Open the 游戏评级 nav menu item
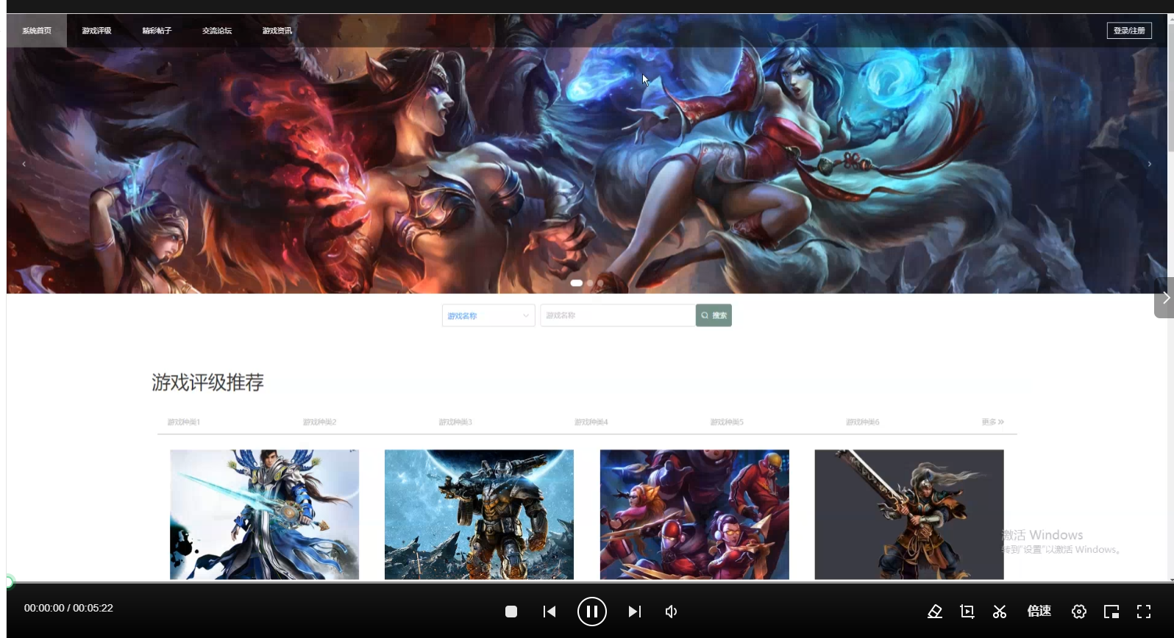Viewport: 1174px width, 638px height. point(96,31)
